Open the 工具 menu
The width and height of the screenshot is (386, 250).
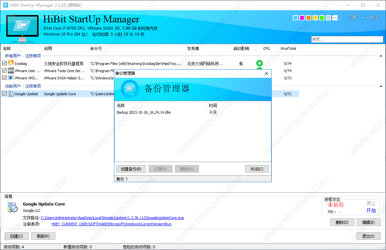click(352, 17)
